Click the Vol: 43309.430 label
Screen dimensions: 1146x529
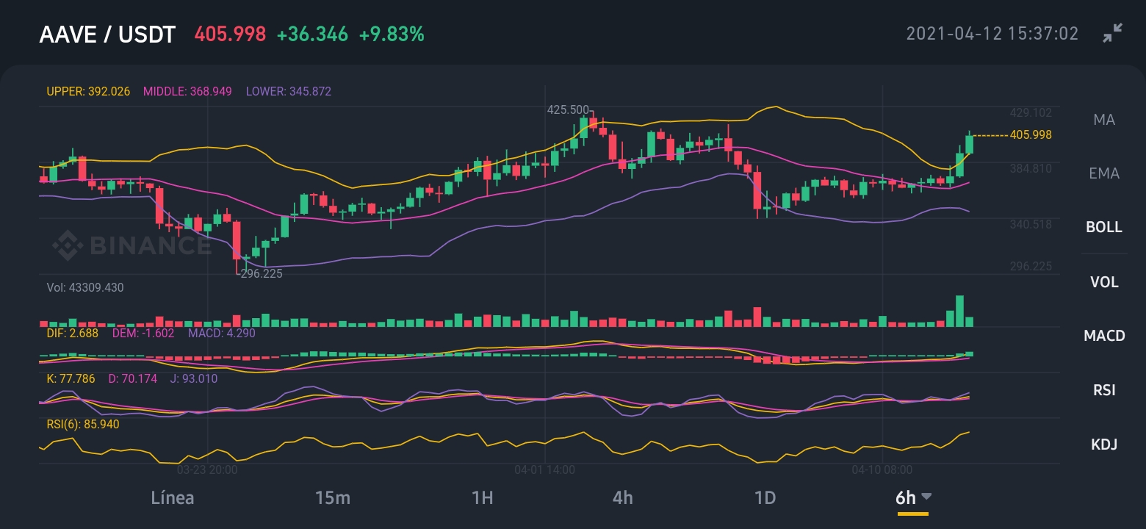tap(84, 287)
